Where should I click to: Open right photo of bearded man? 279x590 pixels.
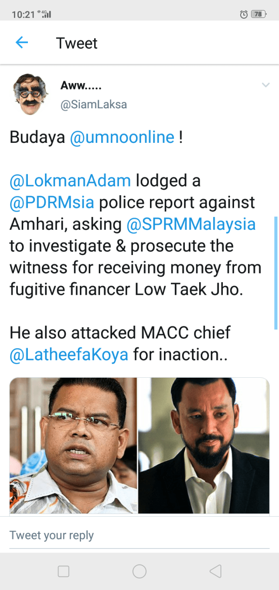[204, 445]
